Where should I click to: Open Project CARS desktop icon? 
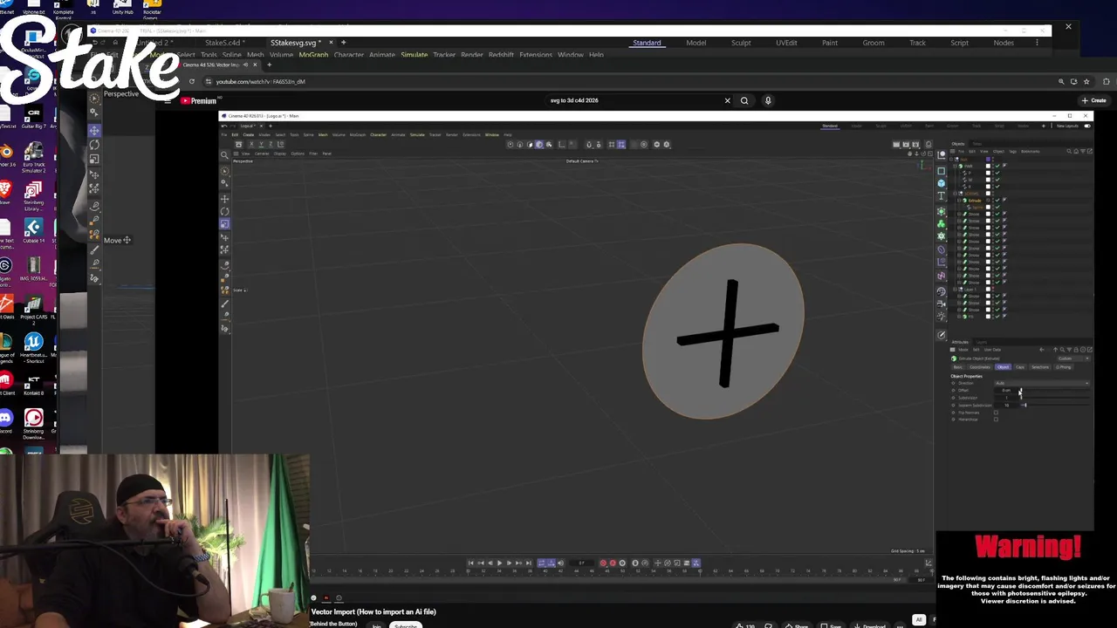pos(34,311)
